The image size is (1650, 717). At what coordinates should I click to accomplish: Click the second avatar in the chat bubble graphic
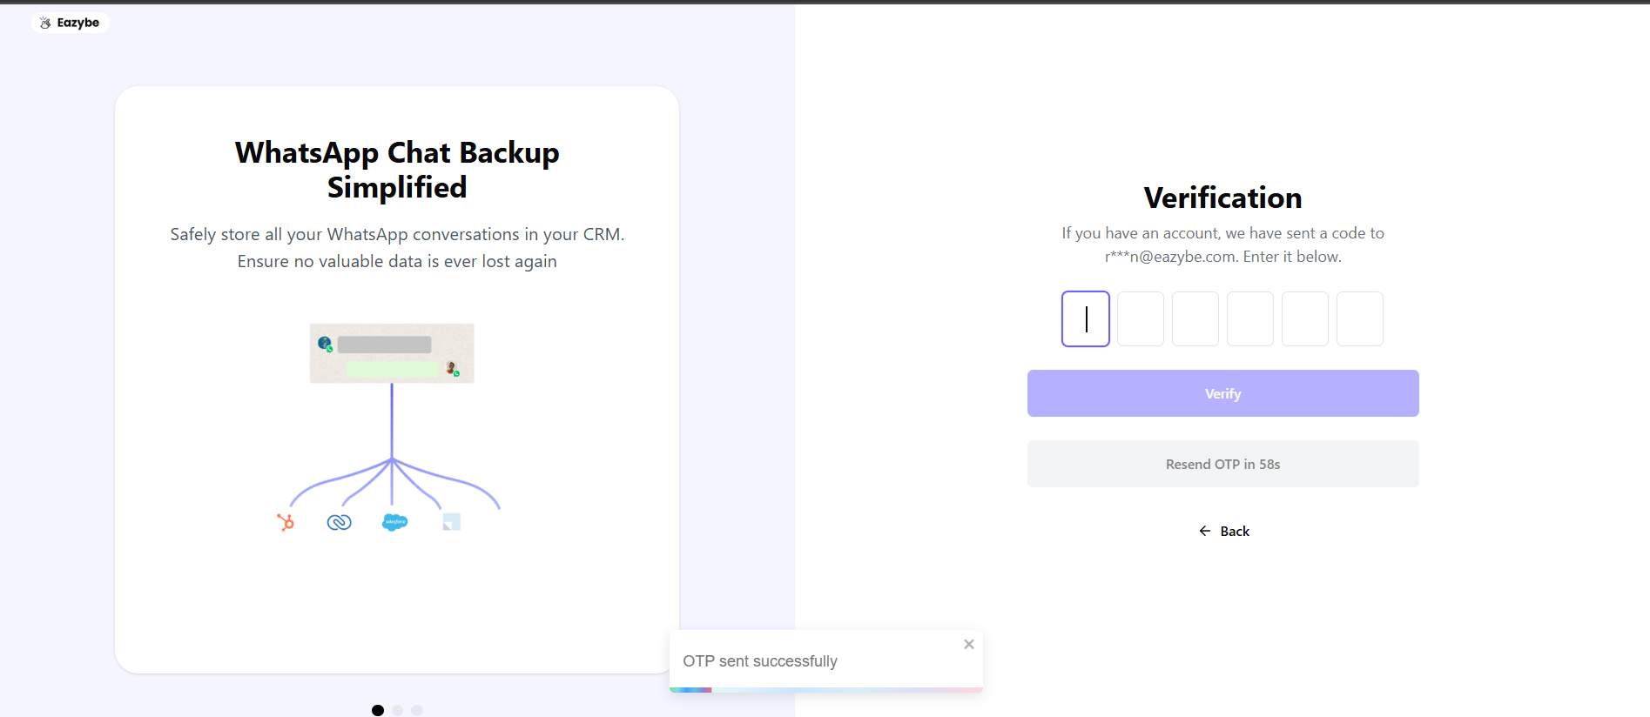(x=452, y=368)
